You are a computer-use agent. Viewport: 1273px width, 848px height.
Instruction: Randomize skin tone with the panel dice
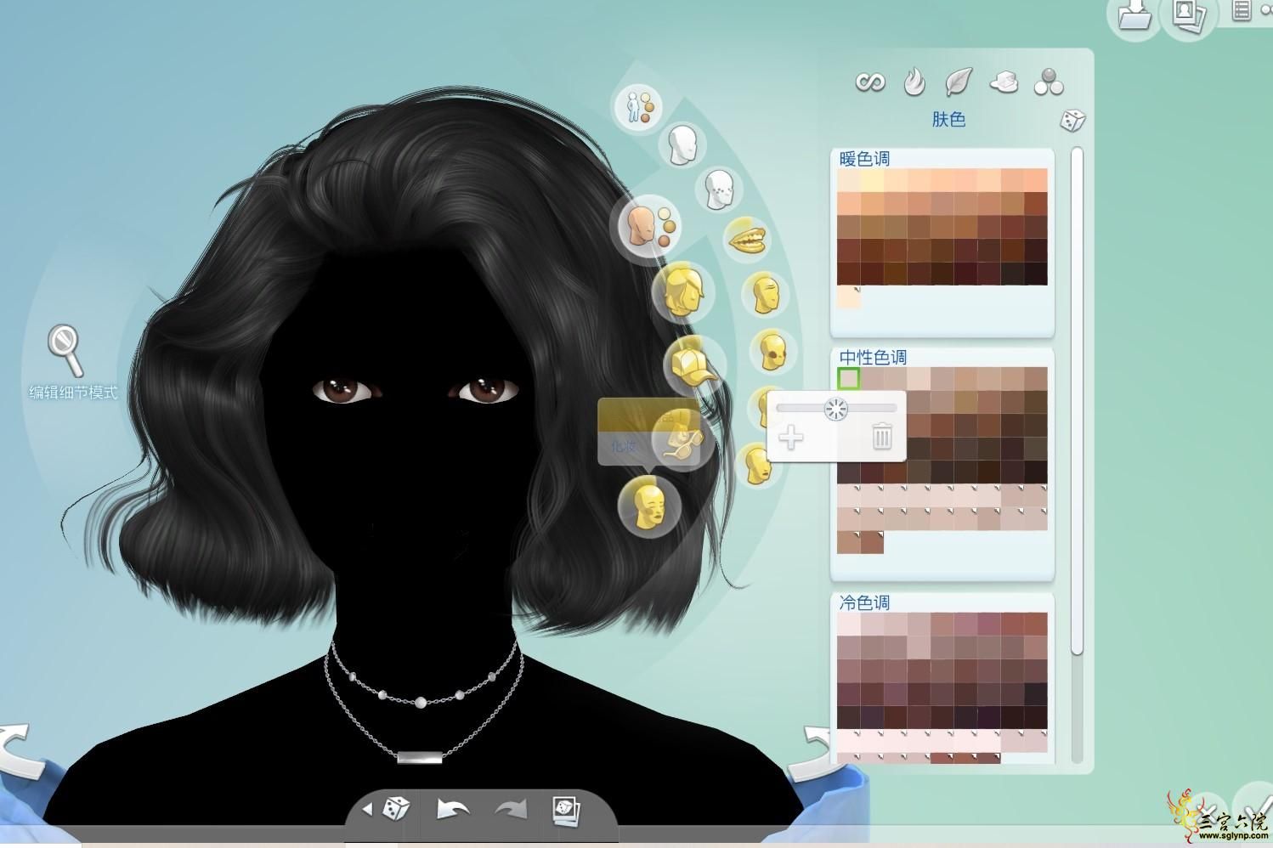(x=1072, y=121)
